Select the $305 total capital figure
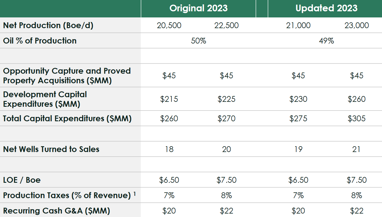This screenshot has width=382, height=217. pos(357,118)
